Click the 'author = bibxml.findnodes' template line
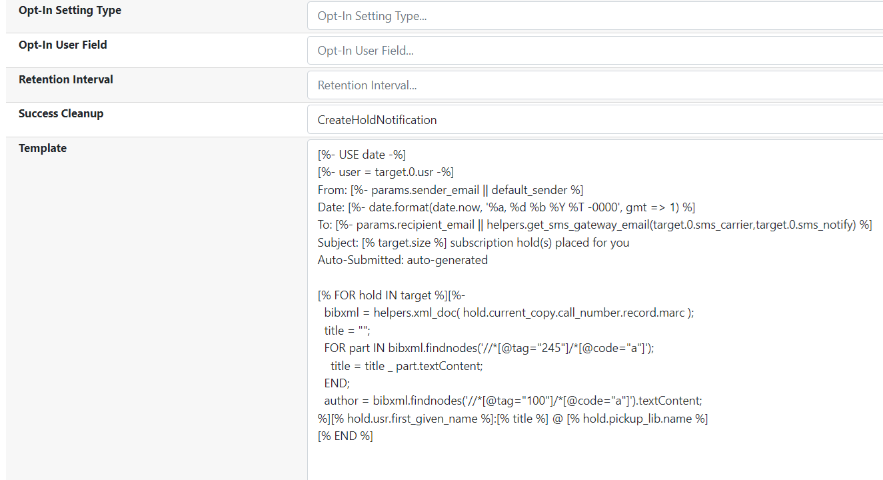The image size is (883, 480). 513,401
